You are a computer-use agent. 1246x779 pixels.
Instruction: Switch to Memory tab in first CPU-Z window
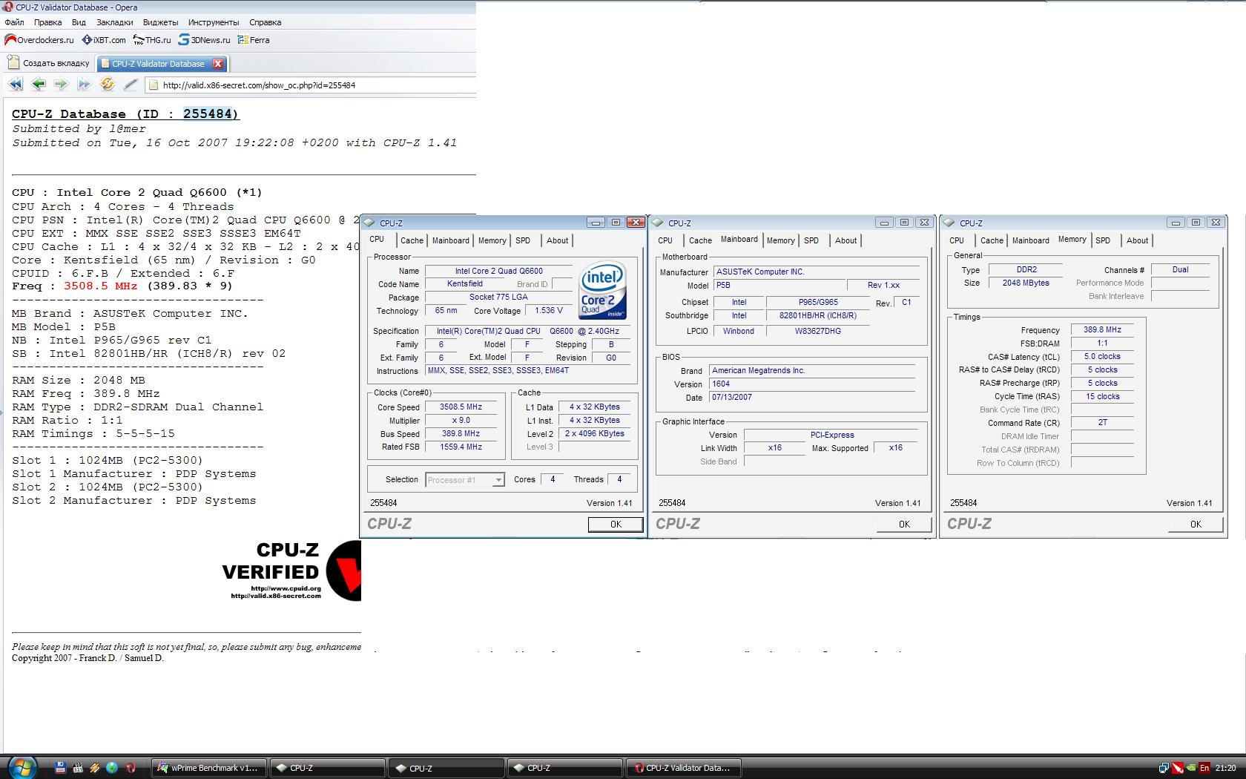point(492,240)
